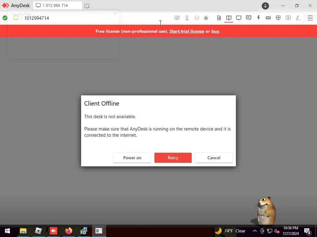
Task: Open the notification center icon
Action: coord(307,231)
